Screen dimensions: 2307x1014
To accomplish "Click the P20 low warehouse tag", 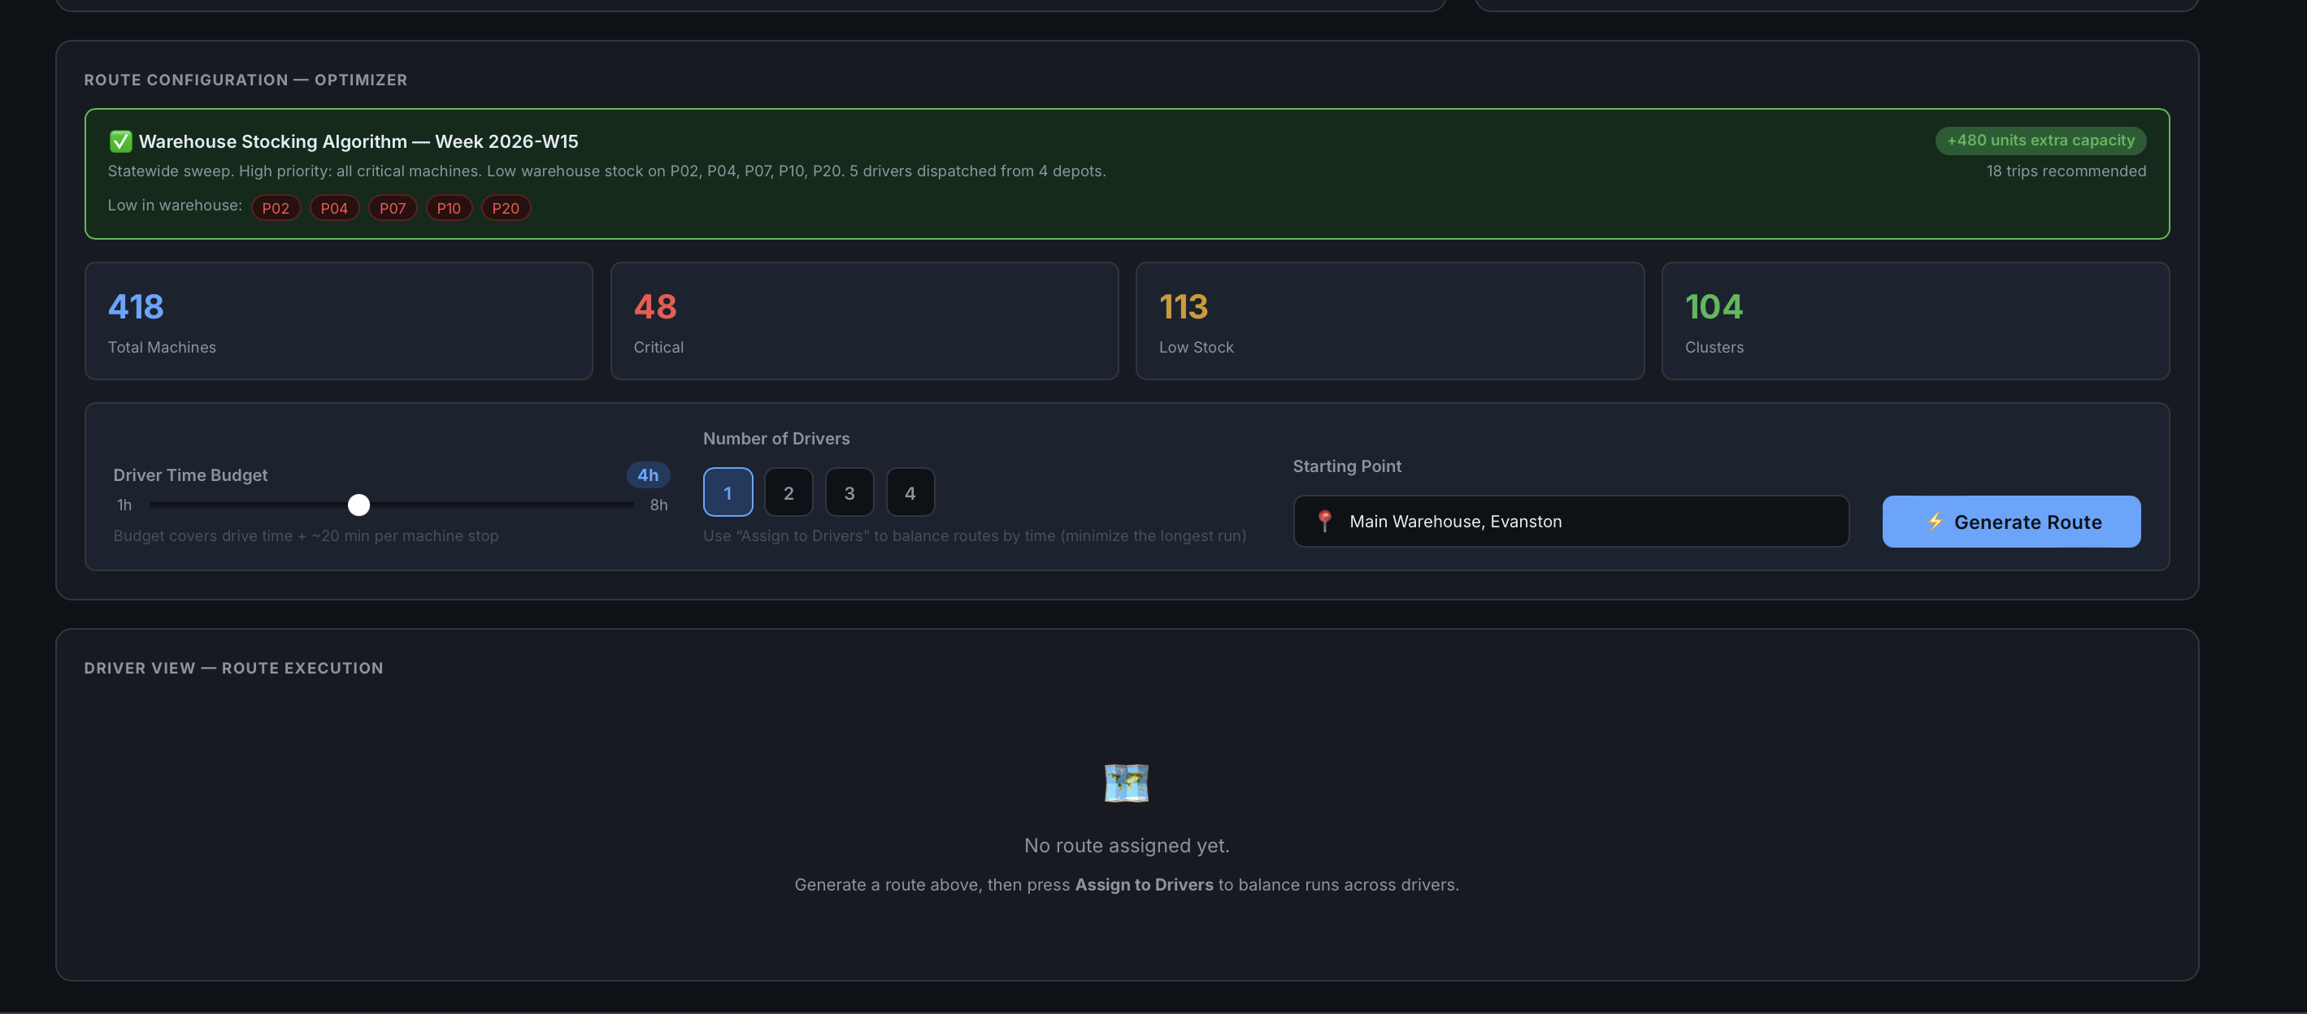I will point(505,208).
